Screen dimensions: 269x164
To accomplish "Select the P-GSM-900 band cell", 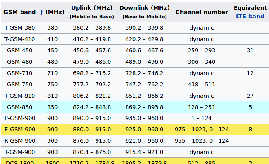I will pos(20,118).
